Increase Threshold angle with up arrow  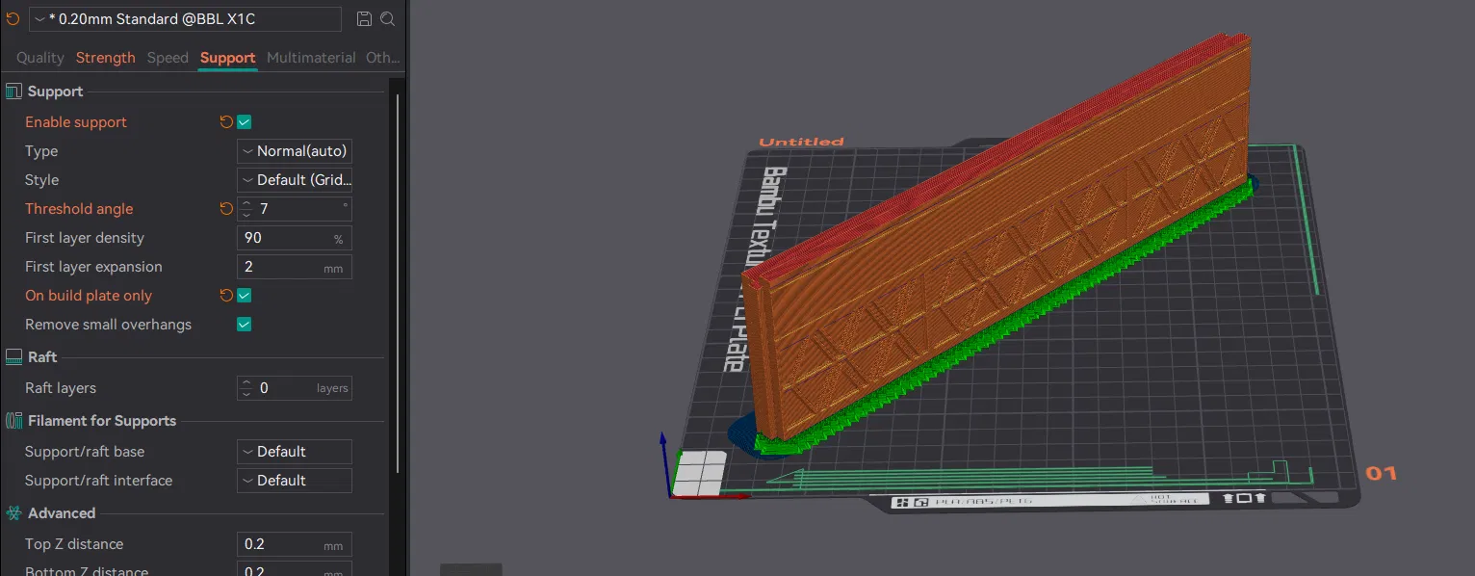click(246, 203)
